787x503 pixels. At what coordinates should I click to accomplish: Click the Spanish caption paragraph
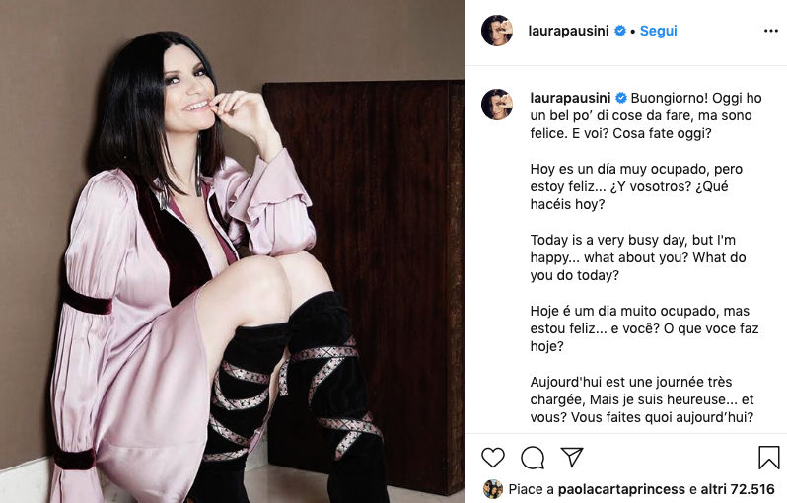point(636,186)
